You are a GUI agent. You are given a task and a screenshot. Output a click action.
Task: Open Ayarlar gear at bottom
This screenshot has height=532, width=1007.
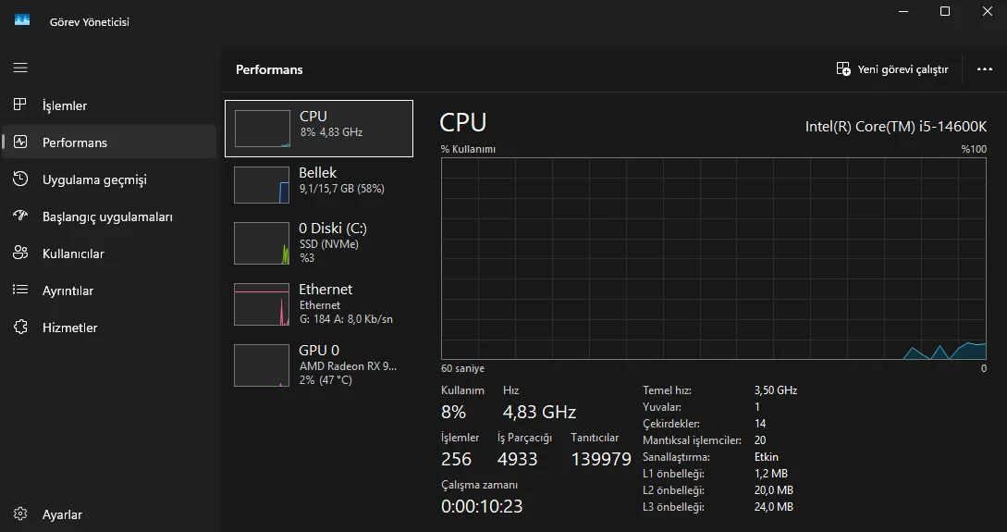tap(20, 514)
